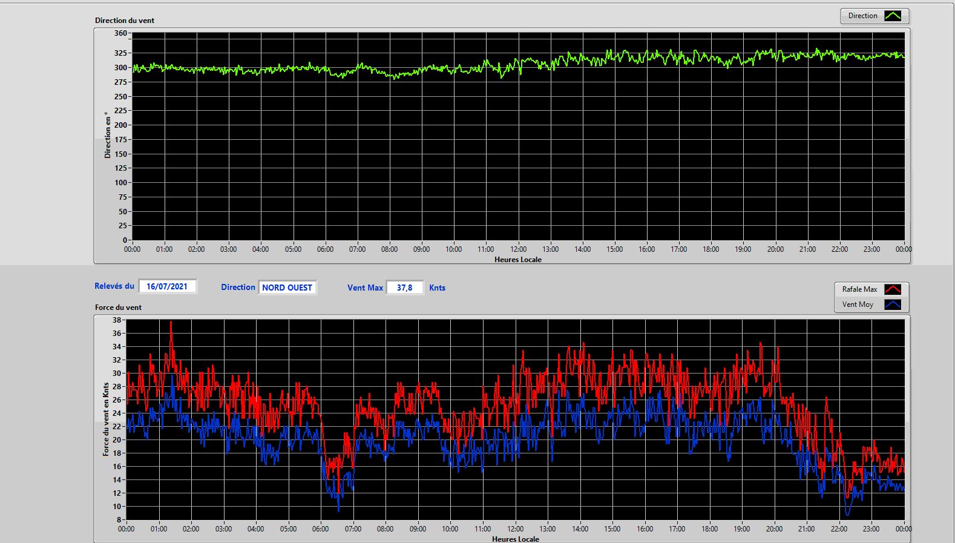
Task: Click the 18:00 tick on wind force chart
Action: pos(709,529)
